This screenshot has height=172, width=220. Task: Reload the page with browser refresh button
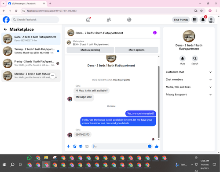point(16,11)
